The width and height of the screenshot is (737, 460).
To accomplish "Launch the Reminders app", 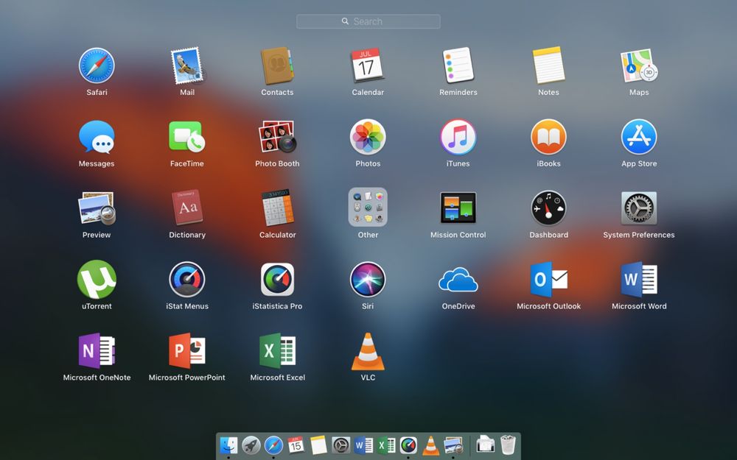I will [x=458, y=66].
